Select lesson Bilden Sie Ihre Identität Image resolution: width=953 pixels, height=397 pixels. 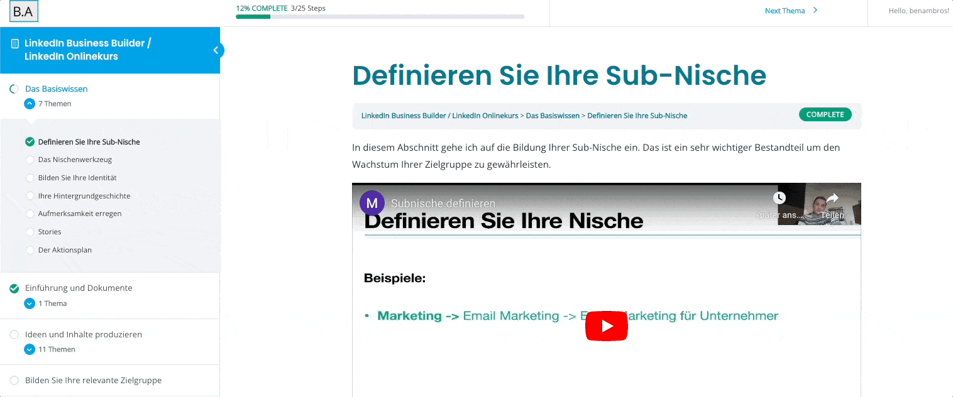click(77, 178)
